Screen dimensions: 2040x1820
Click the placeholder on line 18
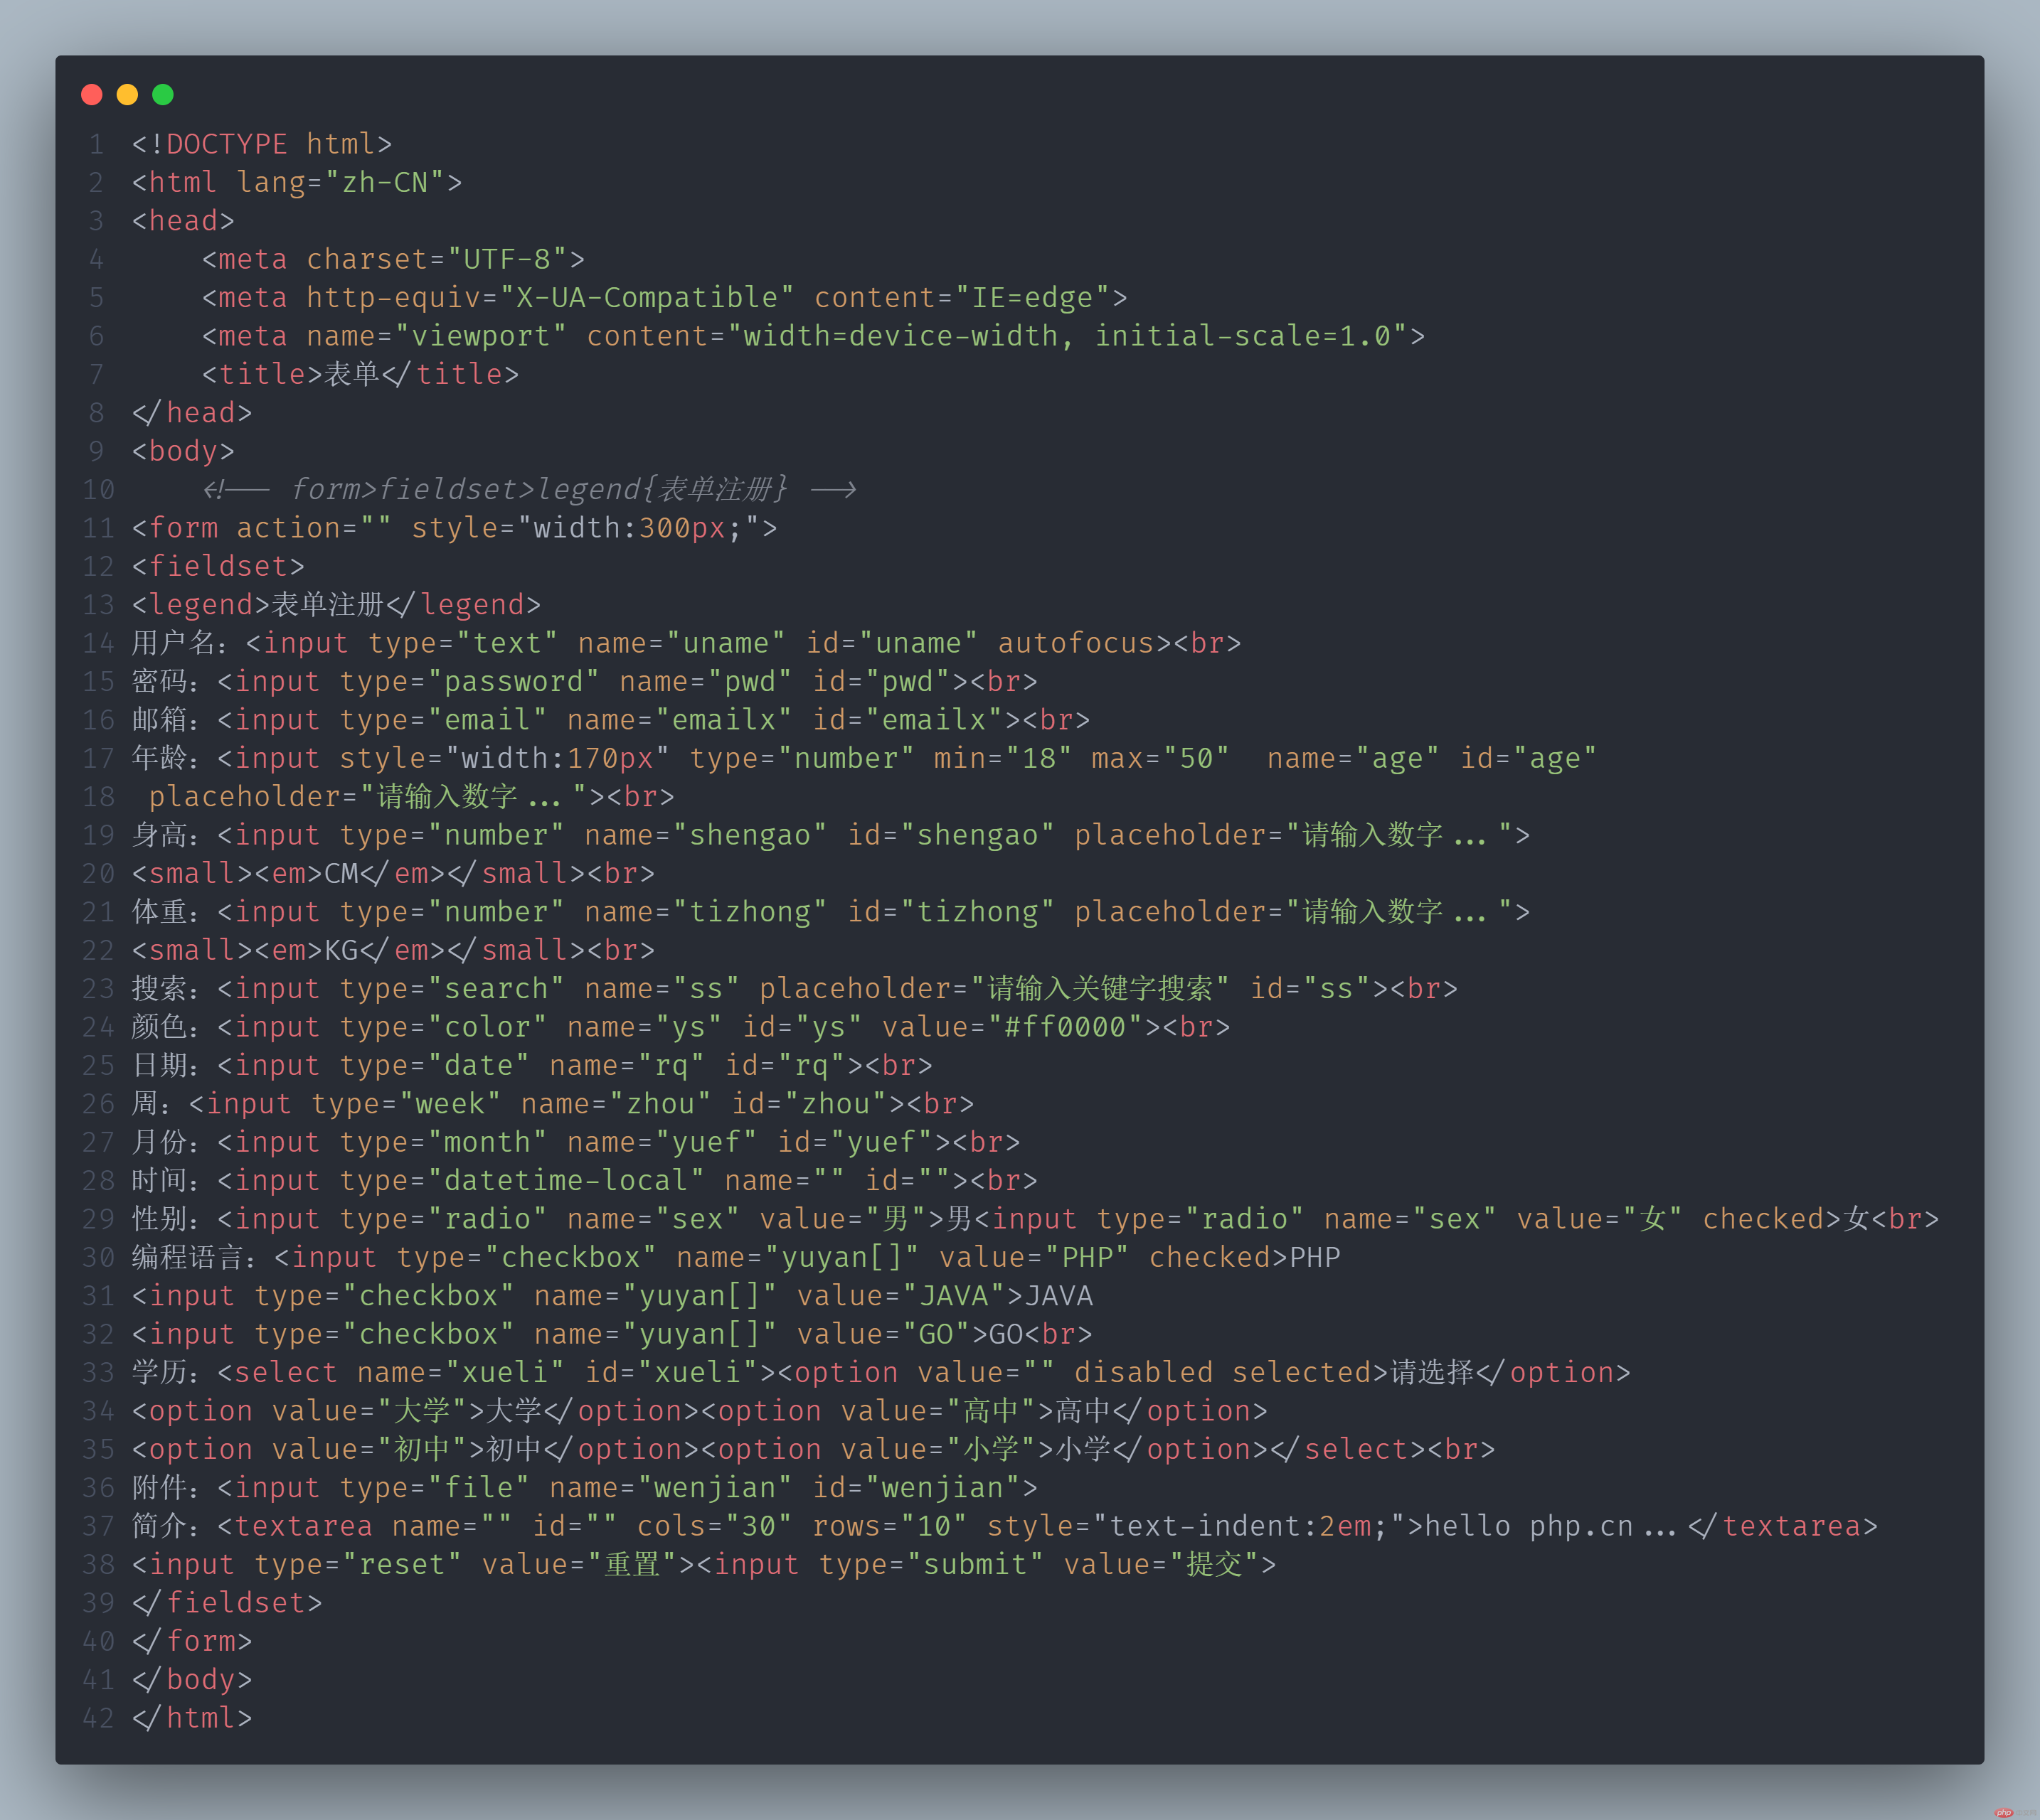tap(369, 797)
